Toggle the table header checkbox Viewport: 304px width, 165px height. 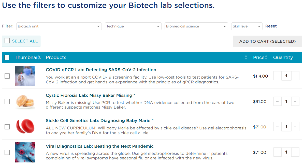pyautogui.click(x=7, y=57)
